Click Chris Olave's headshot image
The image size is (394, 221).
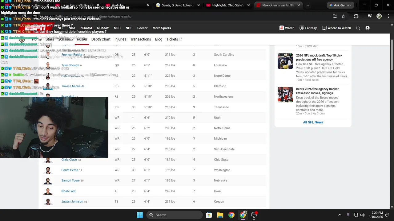pos(48,160)
